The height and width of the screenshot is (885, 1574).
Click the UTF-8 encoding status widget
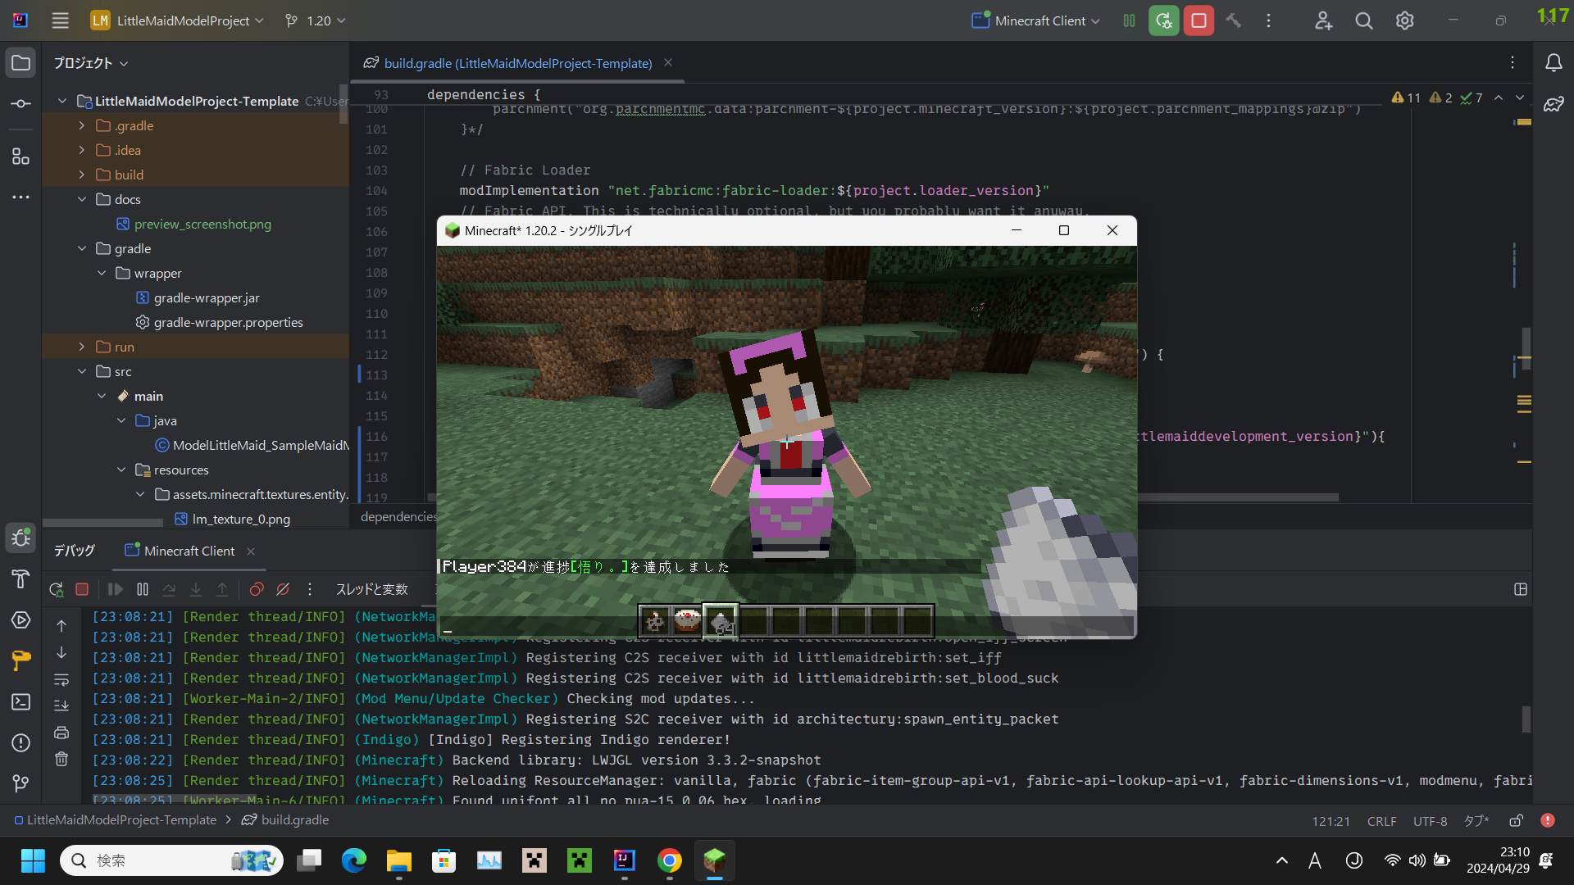1430,820
